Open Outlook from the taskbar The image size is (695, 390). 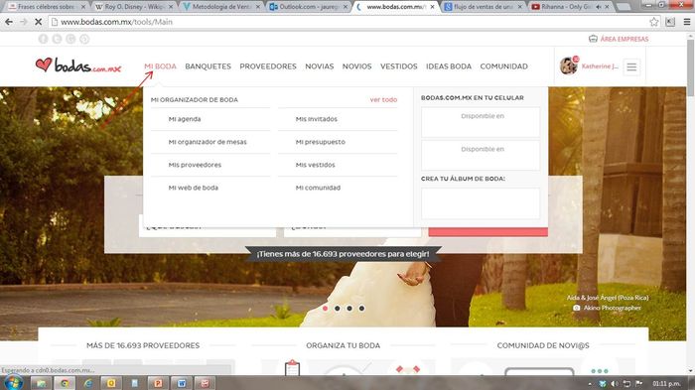click(x=111, y=383)
